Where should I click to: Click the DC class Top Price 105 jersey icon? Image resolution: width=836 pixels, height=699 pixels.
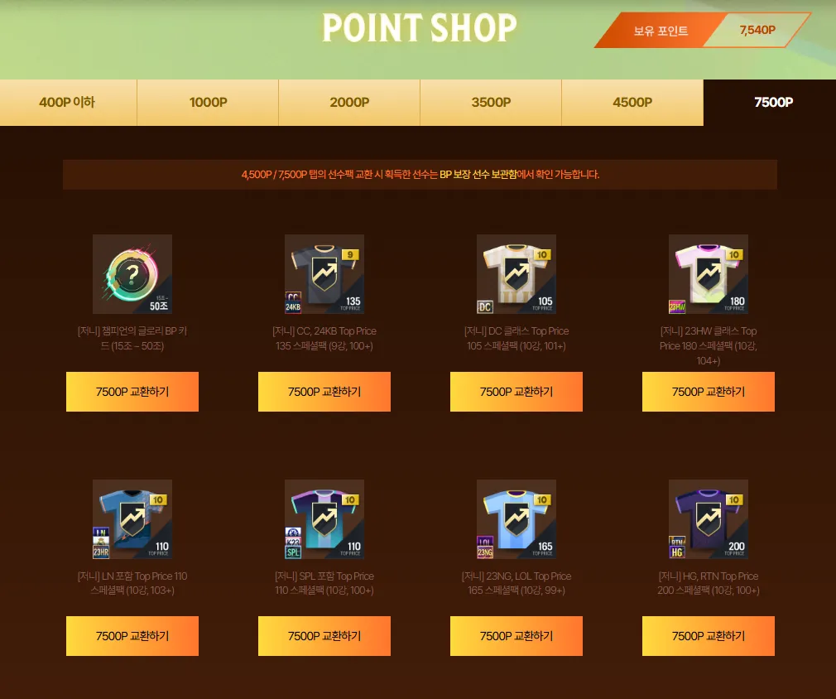(516, 274)
